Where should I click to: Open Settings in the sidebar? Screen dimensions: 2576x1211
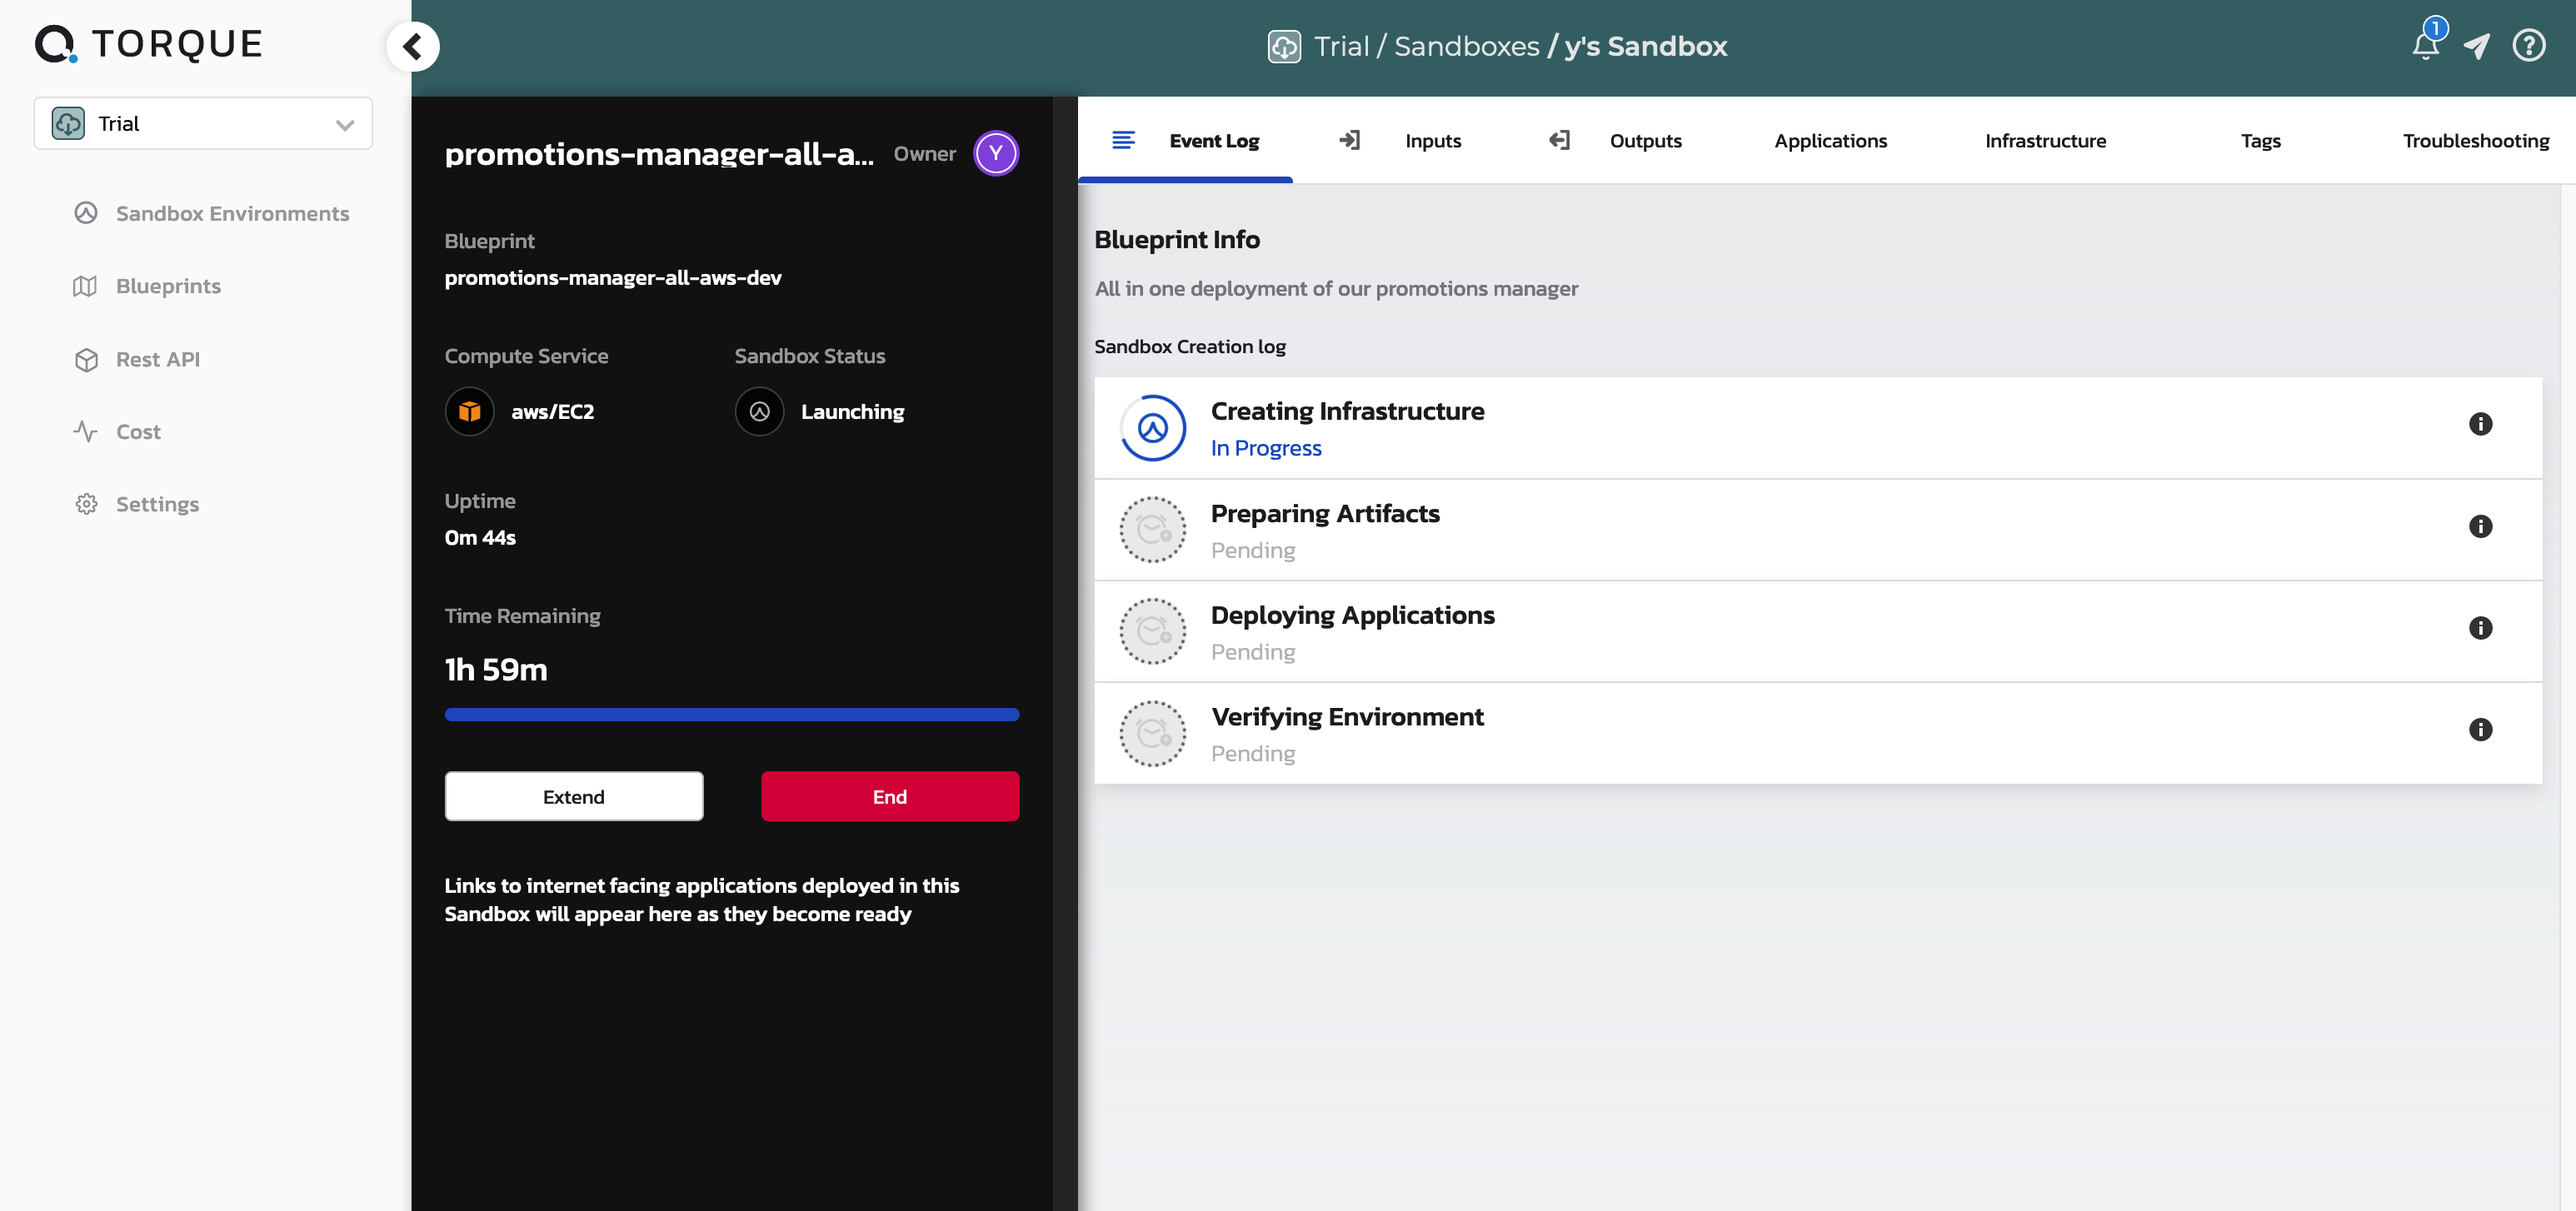pyautogui.click(x=157, y=504)
